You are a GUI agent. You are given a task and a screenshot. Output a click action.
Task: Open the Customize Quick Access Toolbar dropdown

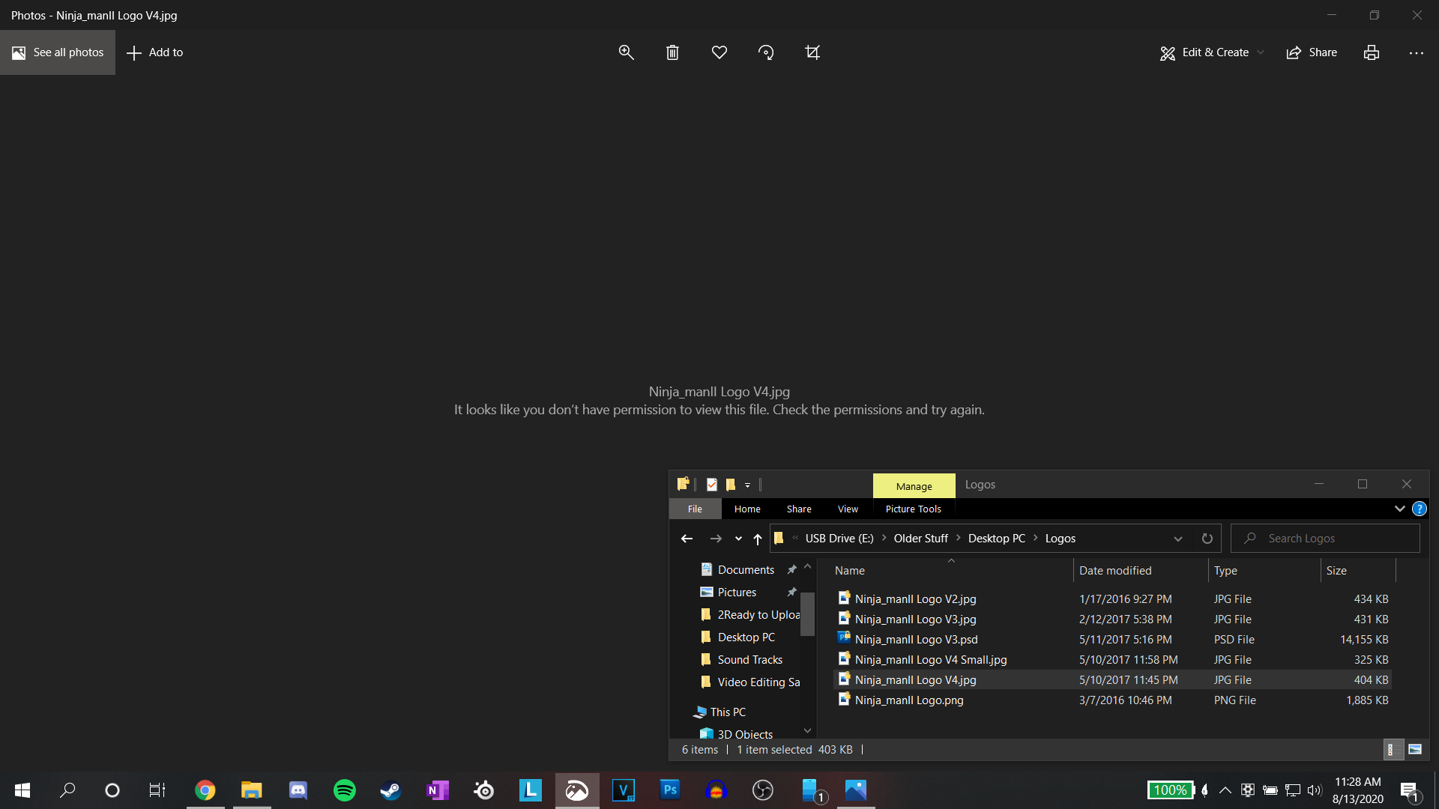point(747,485)
